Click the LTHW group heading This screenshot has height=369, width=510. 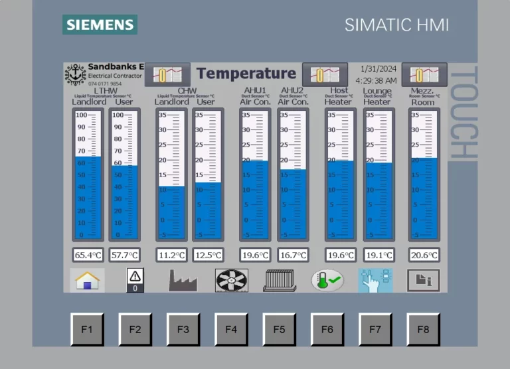(x=106, y=90)
